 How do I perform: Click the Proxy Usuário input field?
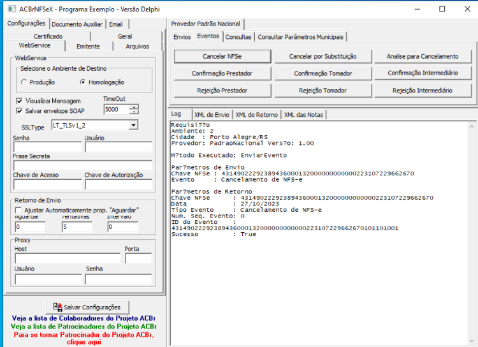[48, 279]
